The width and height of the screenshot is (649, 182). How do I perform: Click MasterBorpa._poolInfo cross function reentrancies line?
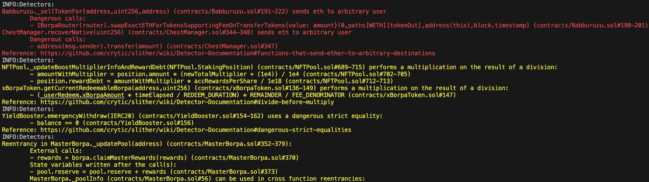point(197,179)
